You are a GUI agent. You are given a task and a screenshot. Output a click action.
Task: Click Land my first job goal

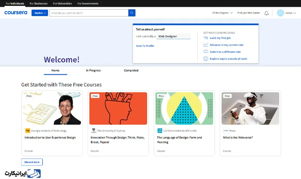point(220,38)
